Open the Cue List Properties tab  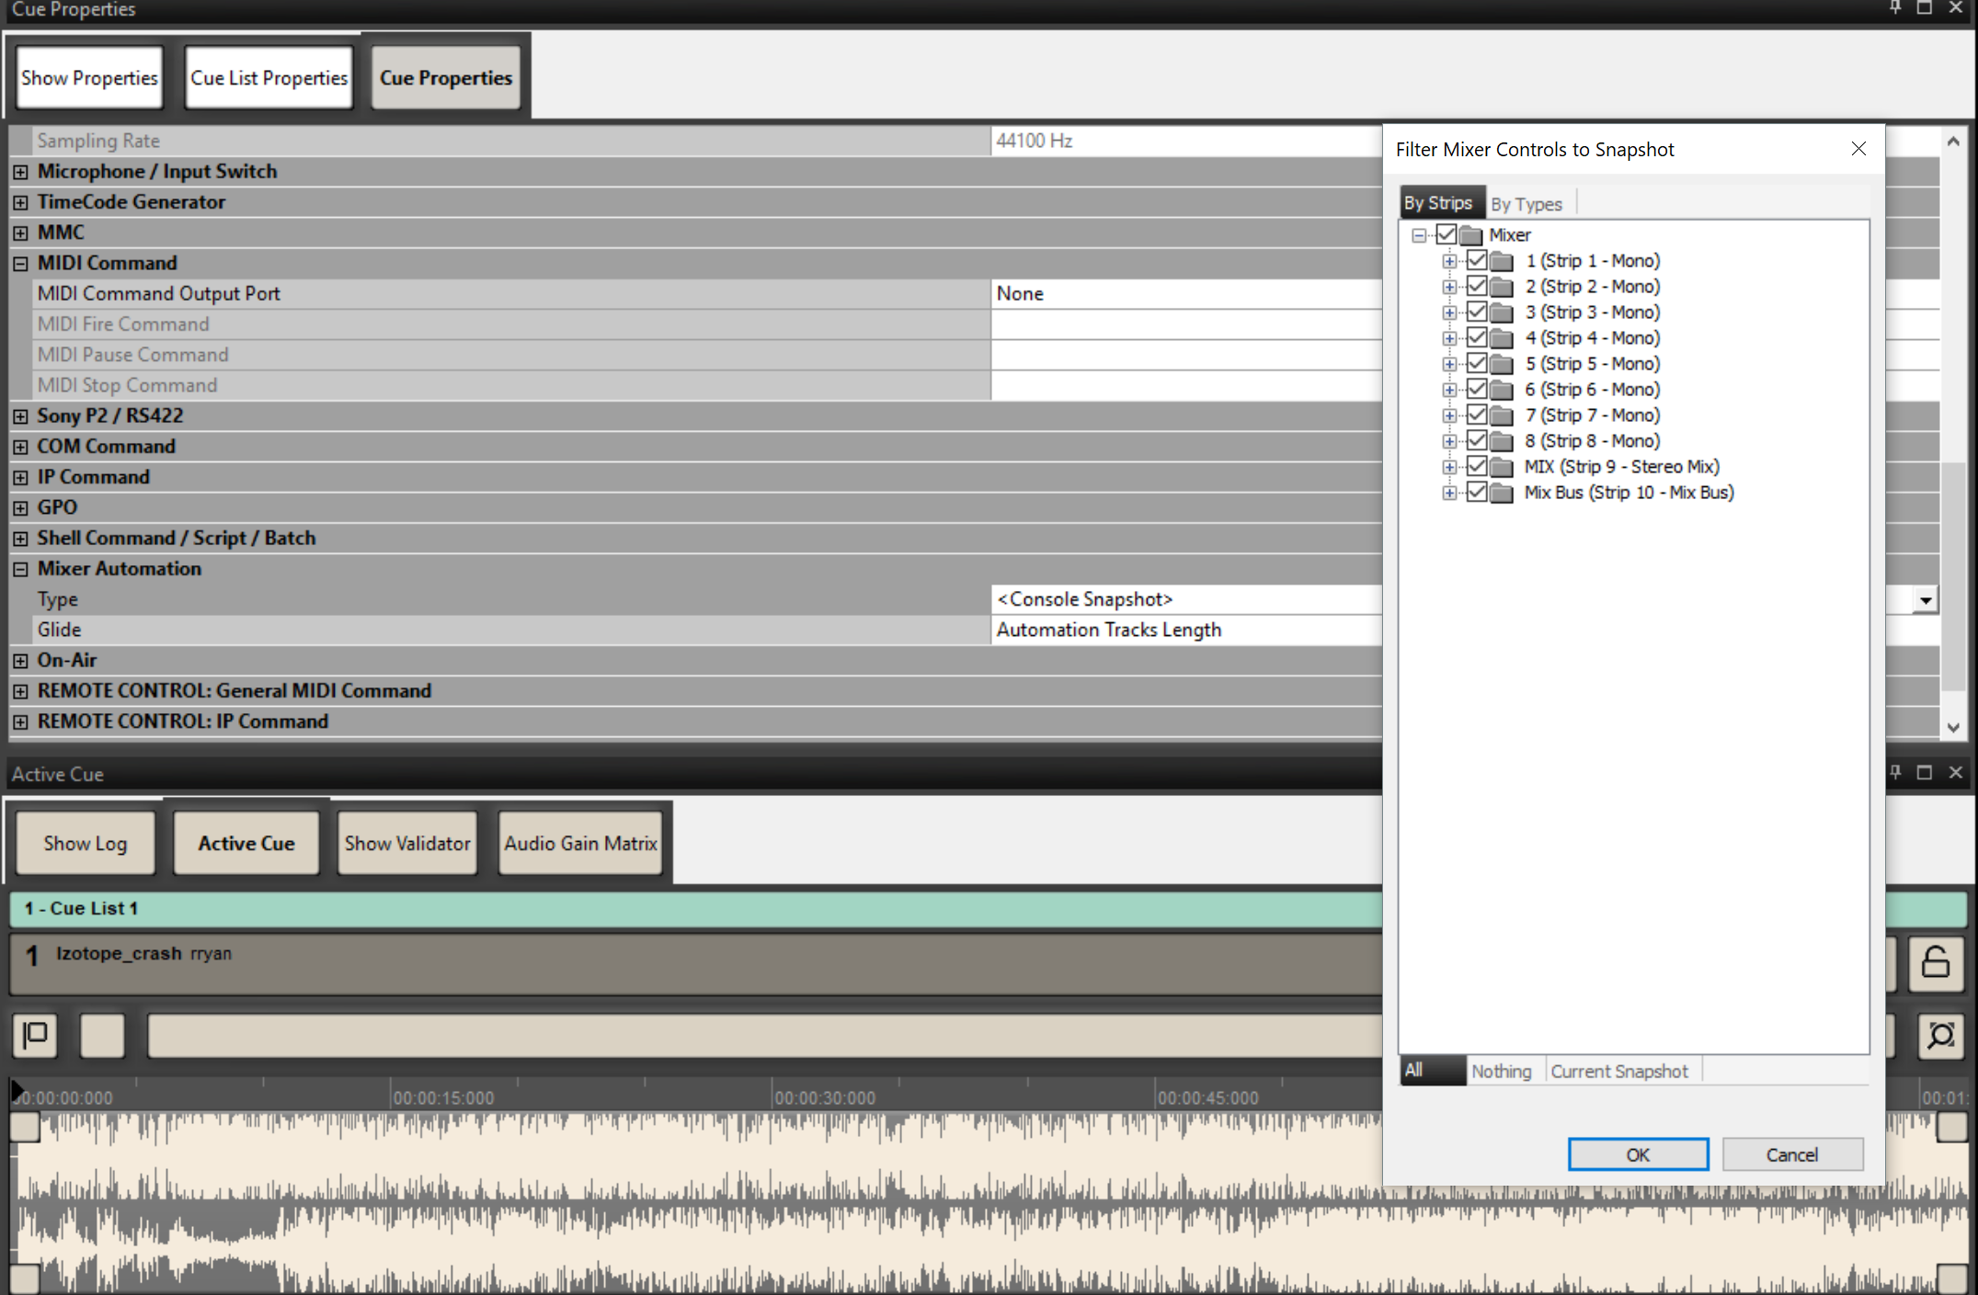point(269,78)
